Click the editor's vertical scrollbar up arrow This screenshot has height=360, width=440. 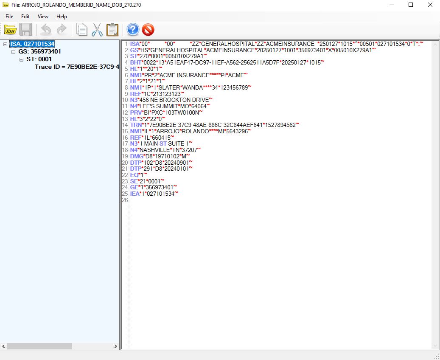coord(435,45)
